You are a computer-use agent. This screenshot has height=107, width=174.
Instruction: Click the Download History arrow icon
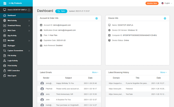pos(4,26)
